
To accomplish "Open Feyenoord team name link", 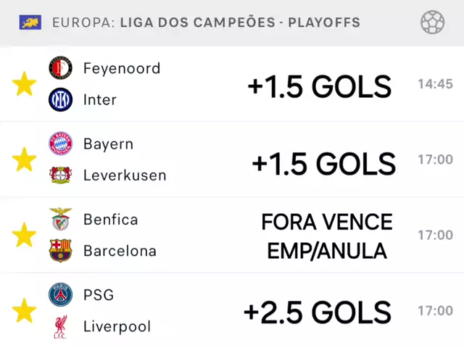I will (x=122, y=68).
